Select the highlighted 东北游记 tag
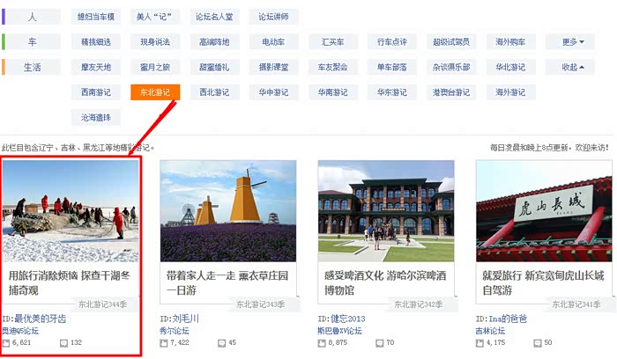Image resolution: width=617 pixels, height=359 pixels. 155,92
